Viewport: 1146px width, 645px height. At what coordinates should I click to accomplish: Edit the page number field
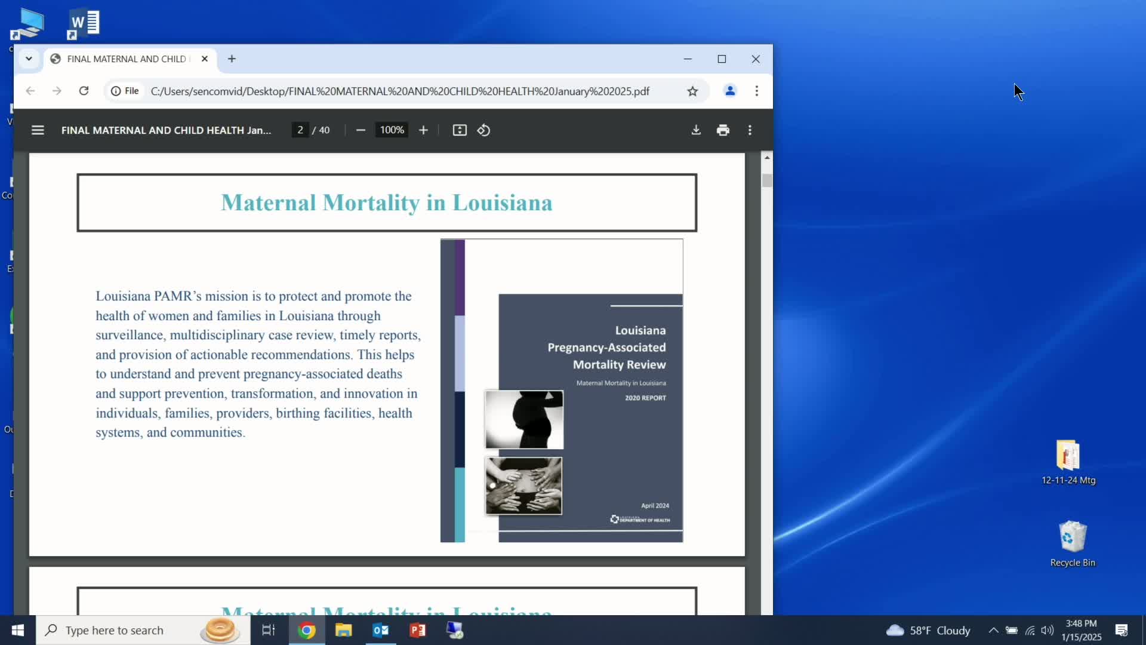[300, 130]
